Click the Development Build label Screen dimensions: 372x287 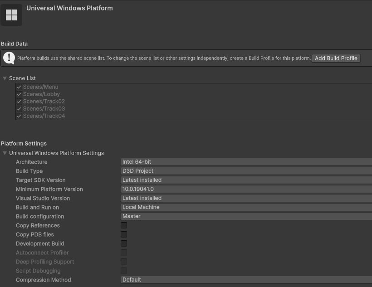(x=40, y=243)
